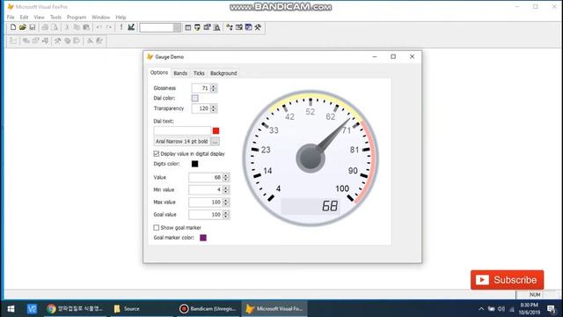The width and height of the screenshot is (563, 317).
Task: Open the Document View toolbar icon
Action: (217, 27)
